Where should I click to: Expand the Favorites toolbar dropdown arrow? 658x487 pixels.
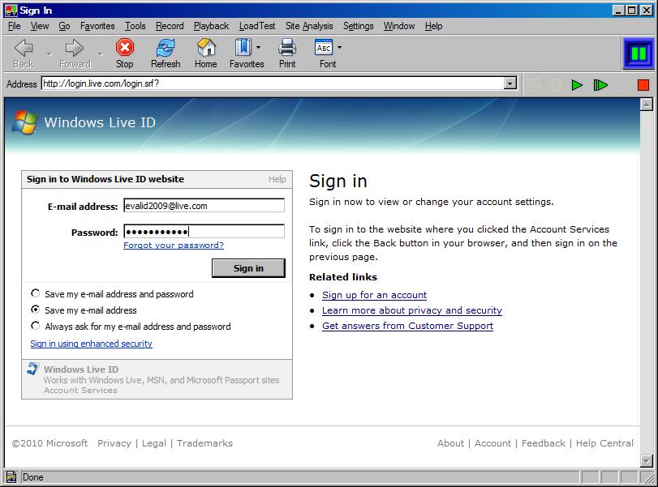258,47
